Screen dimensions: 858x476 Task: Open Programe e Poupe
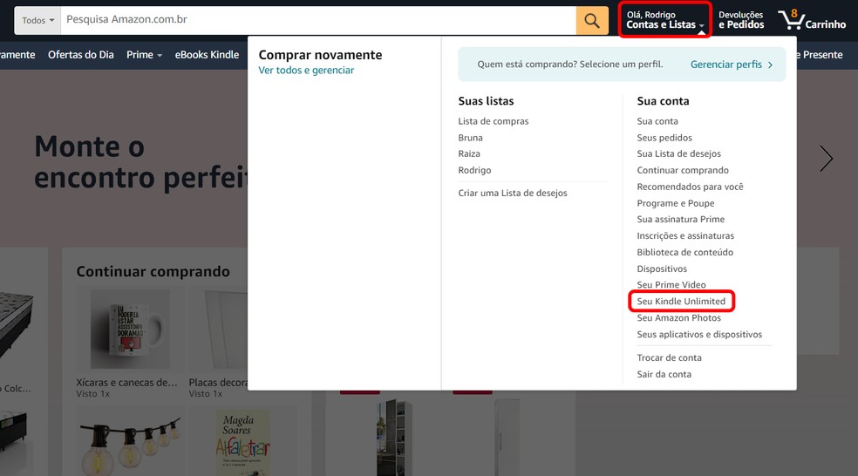[x=675, y=203]
